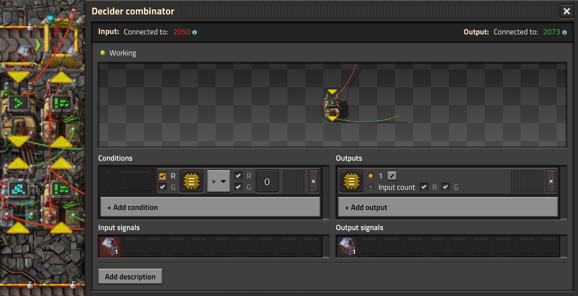Click output network info icon next to 2073
Screen dimensions: 578x296
(x=565, y=32)
